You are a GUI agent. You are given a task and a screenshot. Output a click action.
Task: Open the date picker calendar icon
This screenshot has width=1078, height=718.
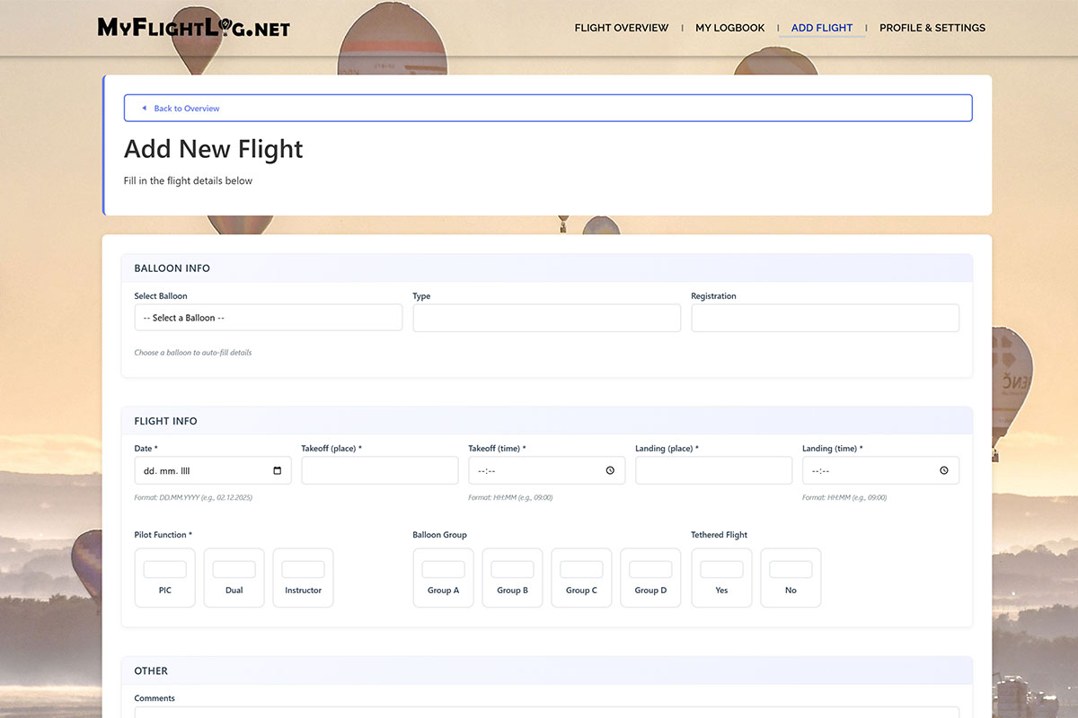[x=277, y=470]
